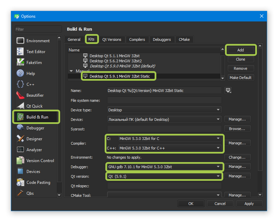This screenshot has height=222, width=278.
Task: Click Manage next to Compiler
Action: point(237,143)
